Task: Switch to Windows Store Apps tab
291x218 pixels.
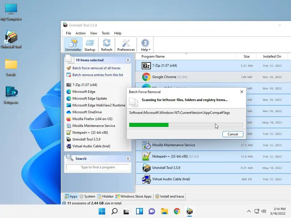Action: pos(134,196)
